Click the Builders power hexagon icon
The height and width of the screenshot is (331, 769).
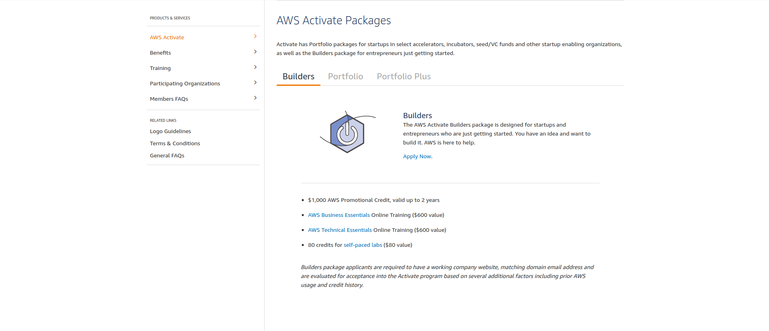[x=347, y=133]
